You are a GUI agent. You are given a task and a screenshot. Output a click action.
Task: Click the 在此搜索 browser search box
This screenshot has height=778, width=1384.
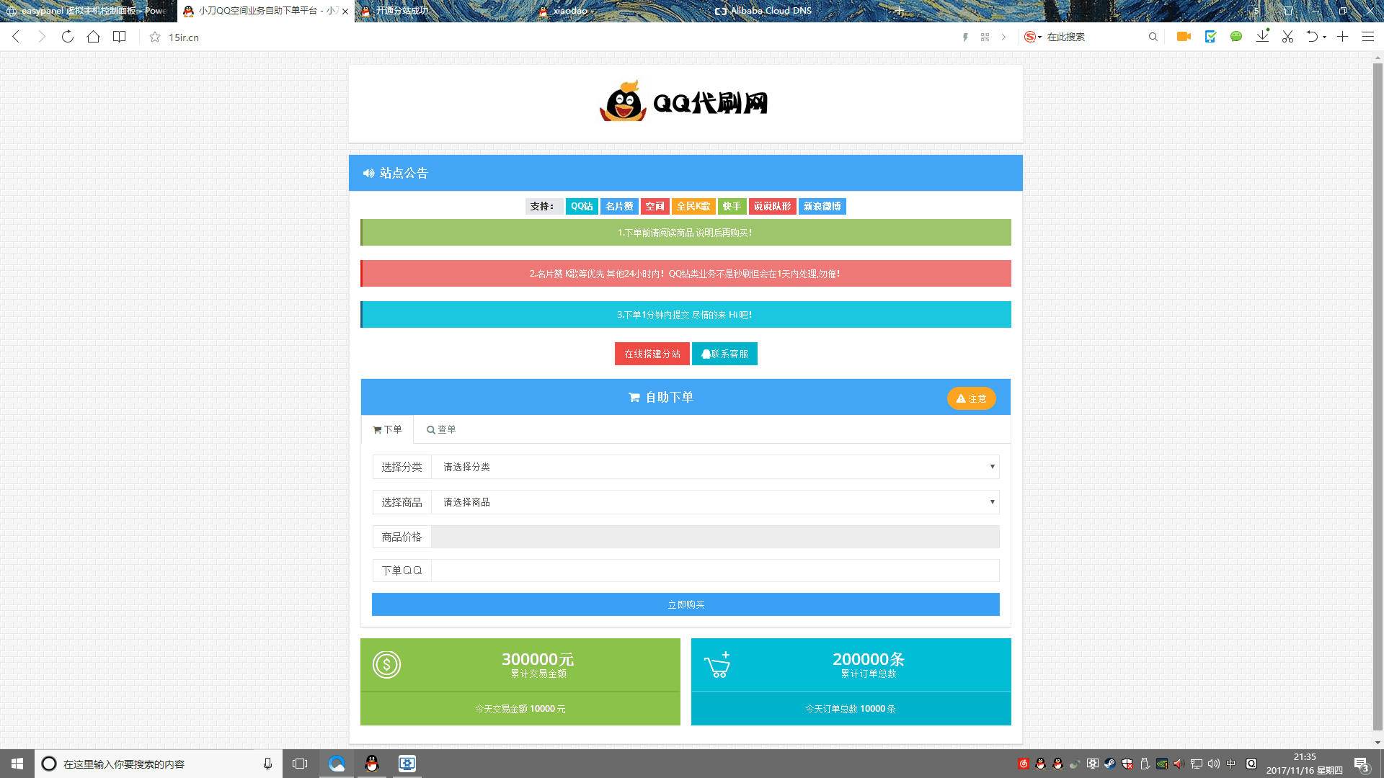(1096, 37)
